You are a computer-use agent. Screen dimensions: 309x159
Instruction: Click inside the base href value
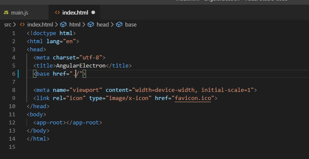click(x=77, y=74)
